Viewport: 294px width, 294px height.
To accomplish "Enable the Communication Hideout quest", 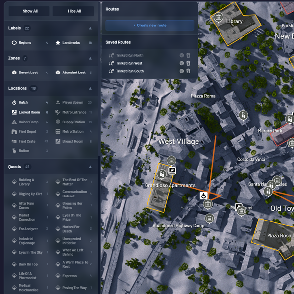I will [73, 194].
